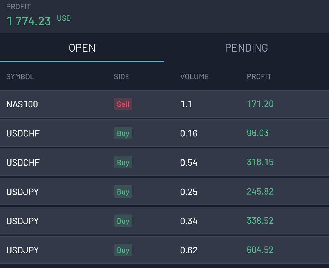
Task: Click the Sell badge on NAS100
Action: point(123,104)
